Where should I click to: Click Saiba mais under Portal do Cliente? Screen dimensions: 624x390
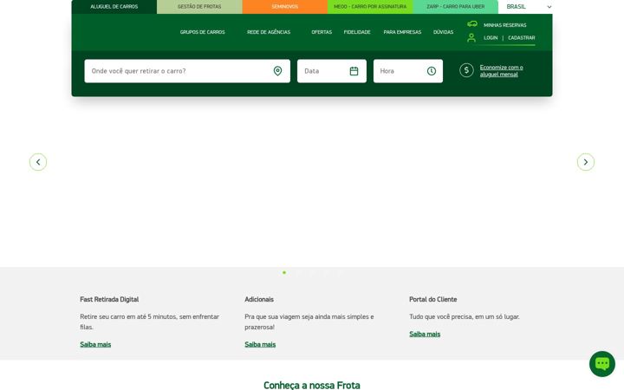425,335
